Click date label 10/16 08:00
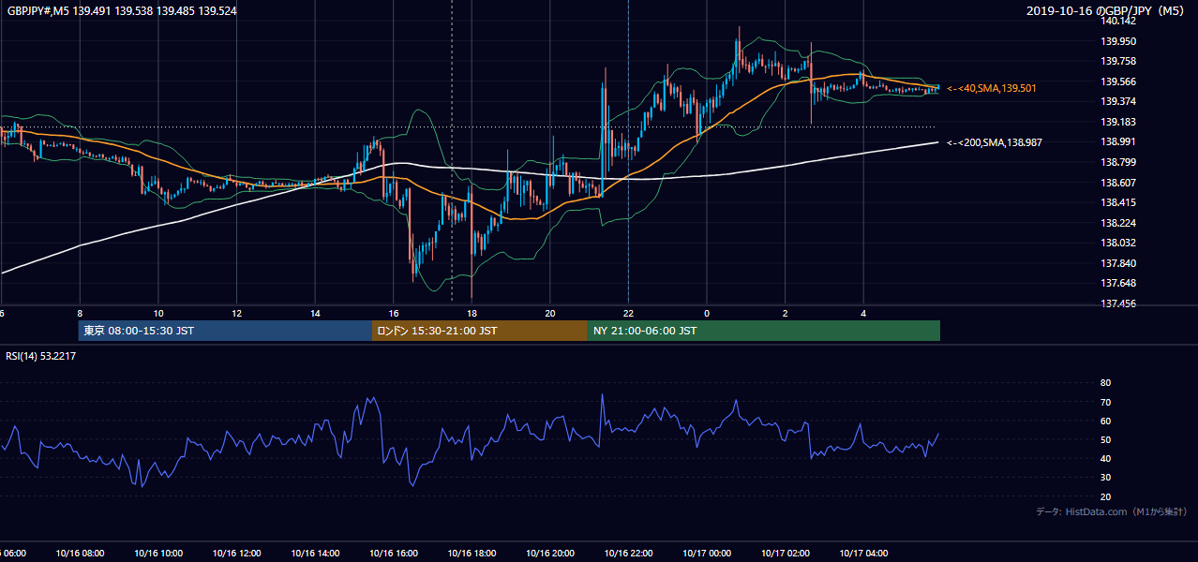The height and width of the screenshot is (562, 1198). [80, 554]
